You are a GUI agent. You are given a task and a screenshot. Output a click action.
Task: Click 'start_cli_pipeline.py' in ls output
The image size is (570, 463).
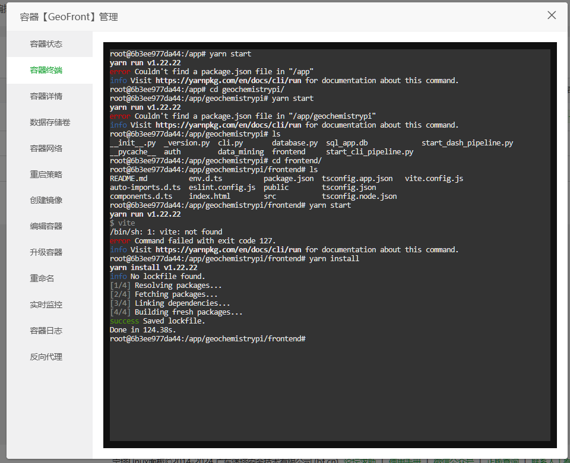tap(370, 152)
